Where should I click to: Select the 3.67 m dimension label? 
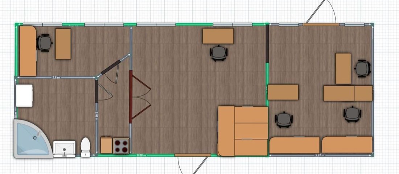click(x=320, y=156)
